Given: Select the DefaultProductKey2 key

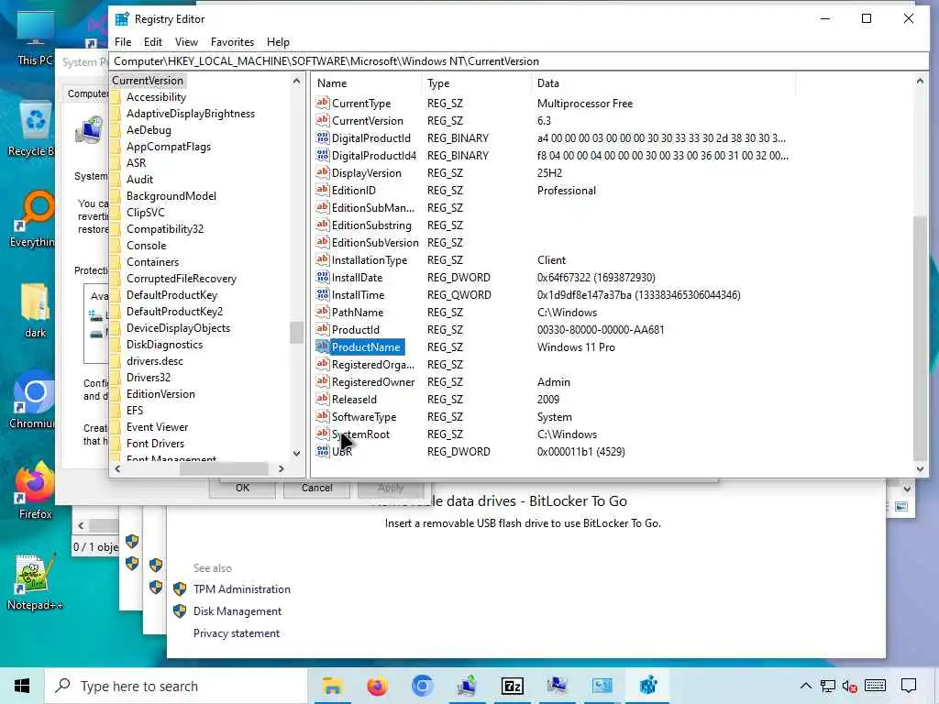Looking at the screenshot, I should click(x=174, y=312).
